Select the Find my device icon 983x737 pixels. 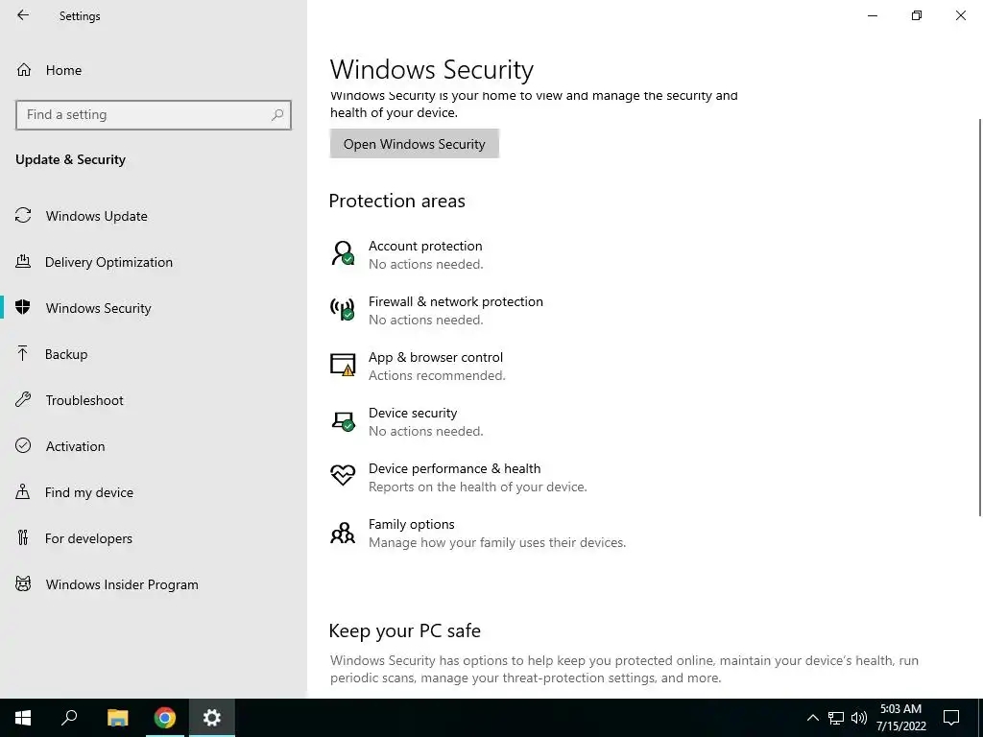click(x=23, y=492)
